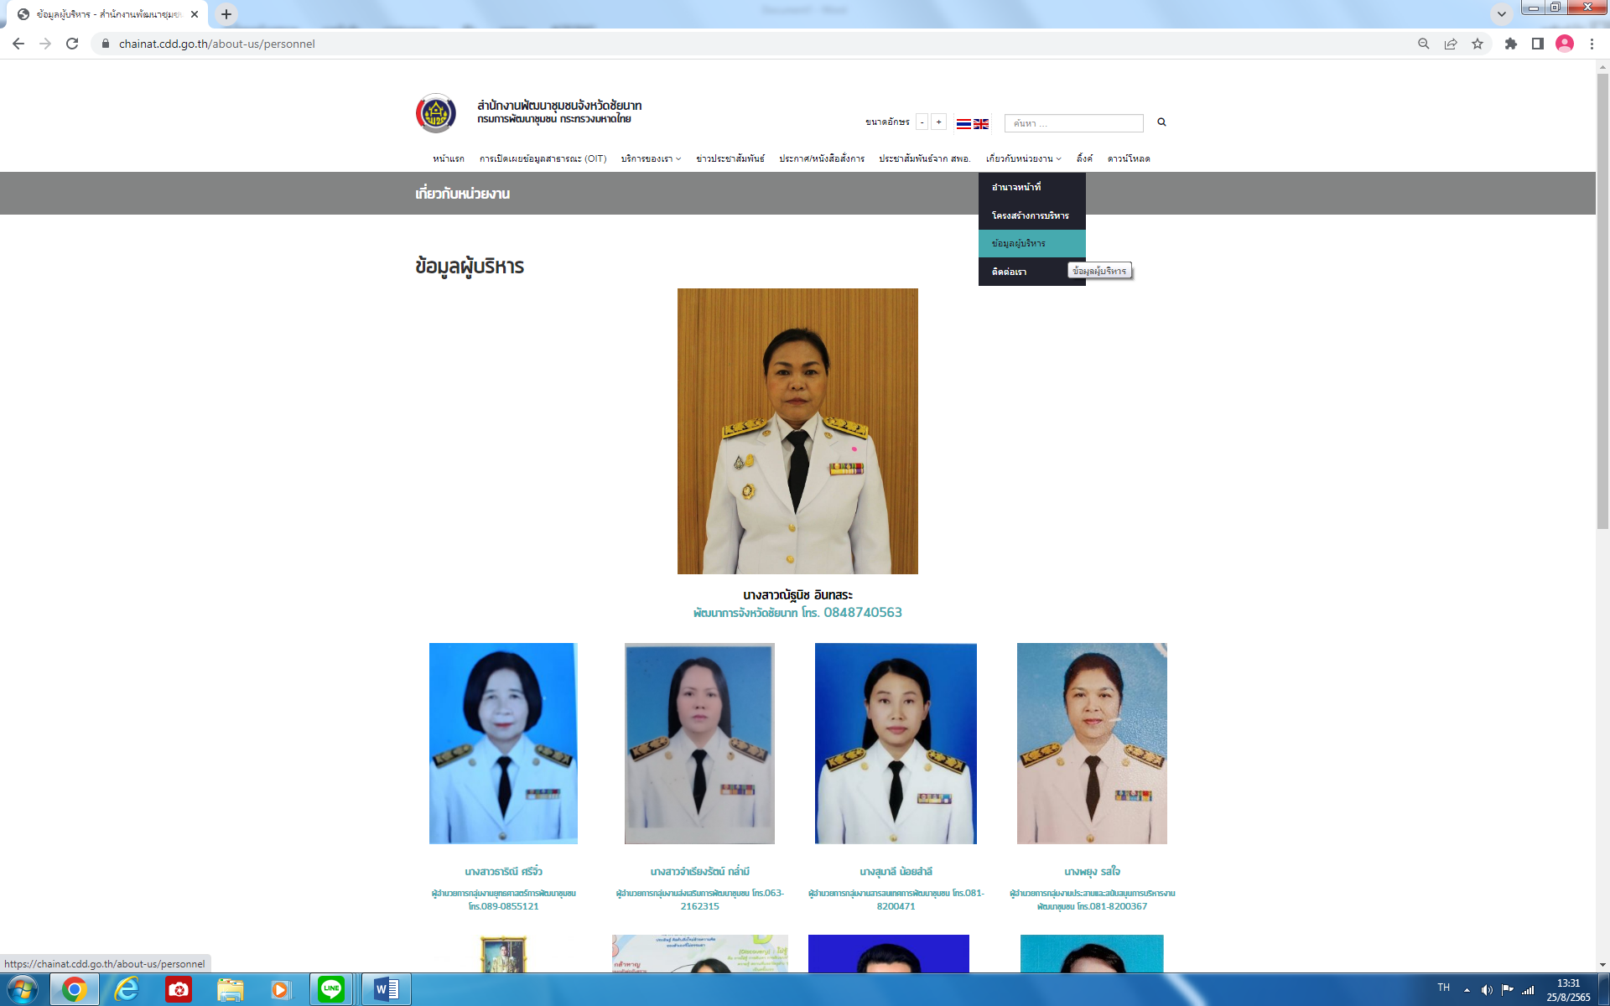Expand the บริการของเรา dropdown menu

(651, 158)
